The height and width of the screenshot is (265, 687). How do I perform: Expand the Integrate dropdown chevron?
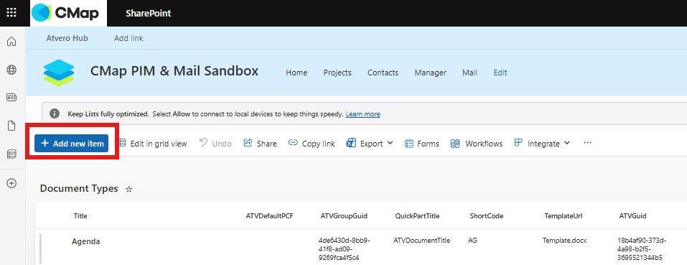pyautogui.click(x=567, y=143)
